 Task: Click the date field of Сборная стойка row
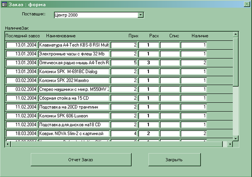click(x=21, y=98)
